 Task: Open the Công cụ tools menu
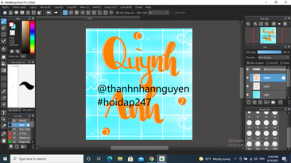point(110,7)
